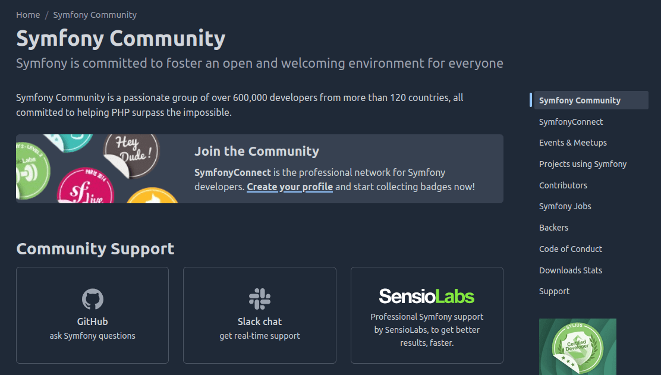Image resolution: width=661 pixels, height=375 pixels.
Task: Click the 'ask Symfony questions' text
Action: pyautogui.click(x=92, y=336)
